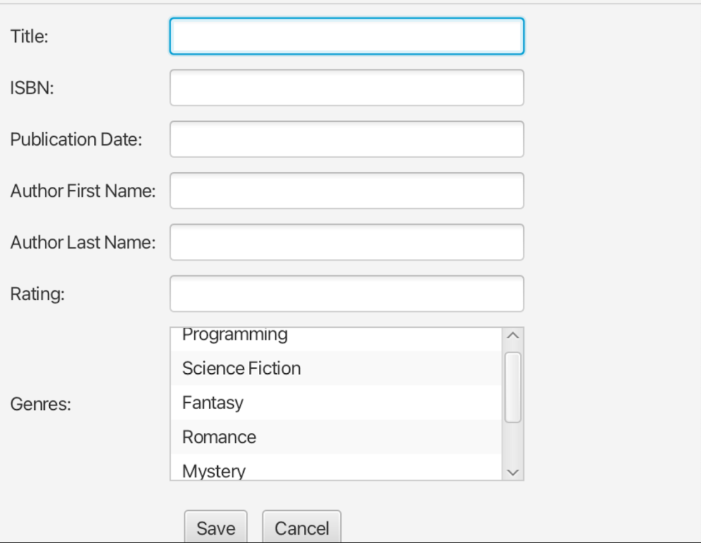Save the book entry
Image resolution: width=701 pixels, height=543 pixels.
click(215, 528)
